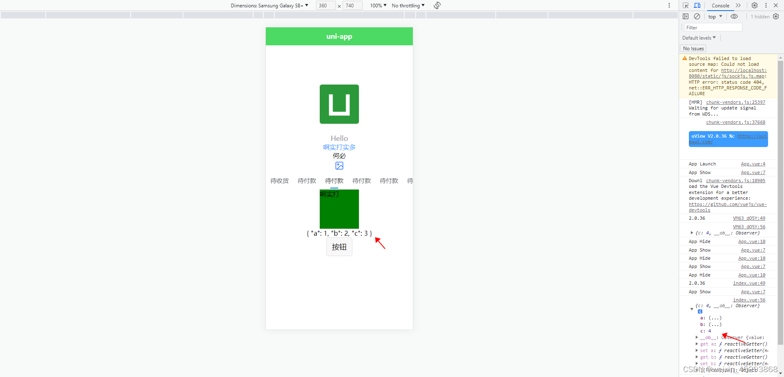Expand the __ob__ Observer entry

pos(697,337)
